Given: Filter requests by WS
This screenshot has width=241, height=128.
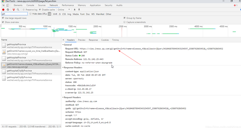Looking at the screenshot, I should (93, 14).
